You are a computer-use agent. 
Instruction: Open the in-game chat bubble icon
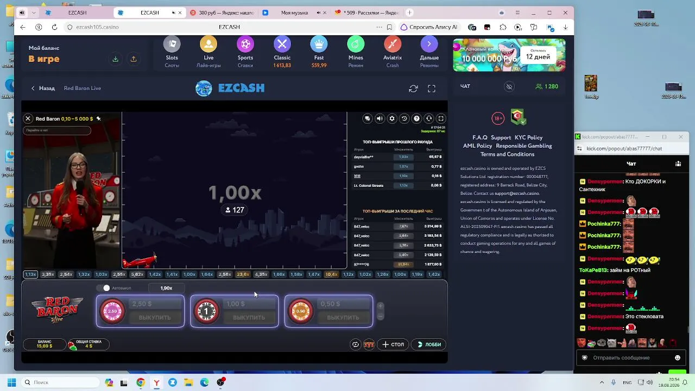pos(368,118)
